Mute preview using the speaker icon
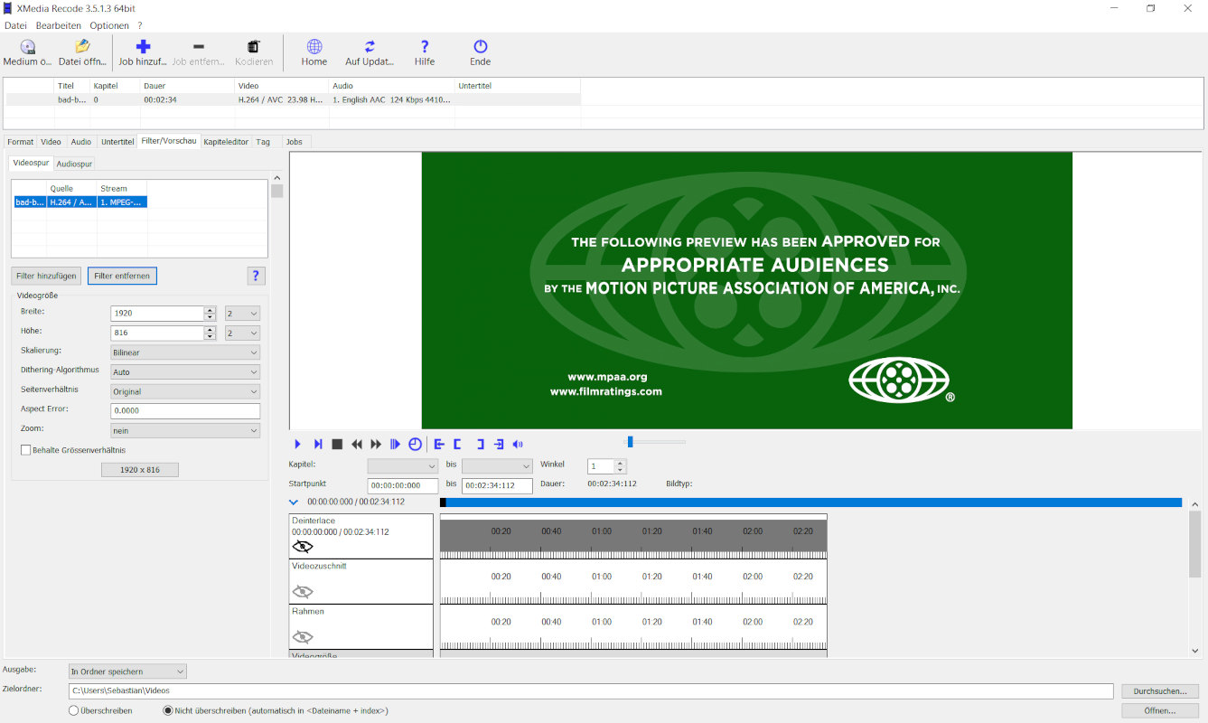 518,444
